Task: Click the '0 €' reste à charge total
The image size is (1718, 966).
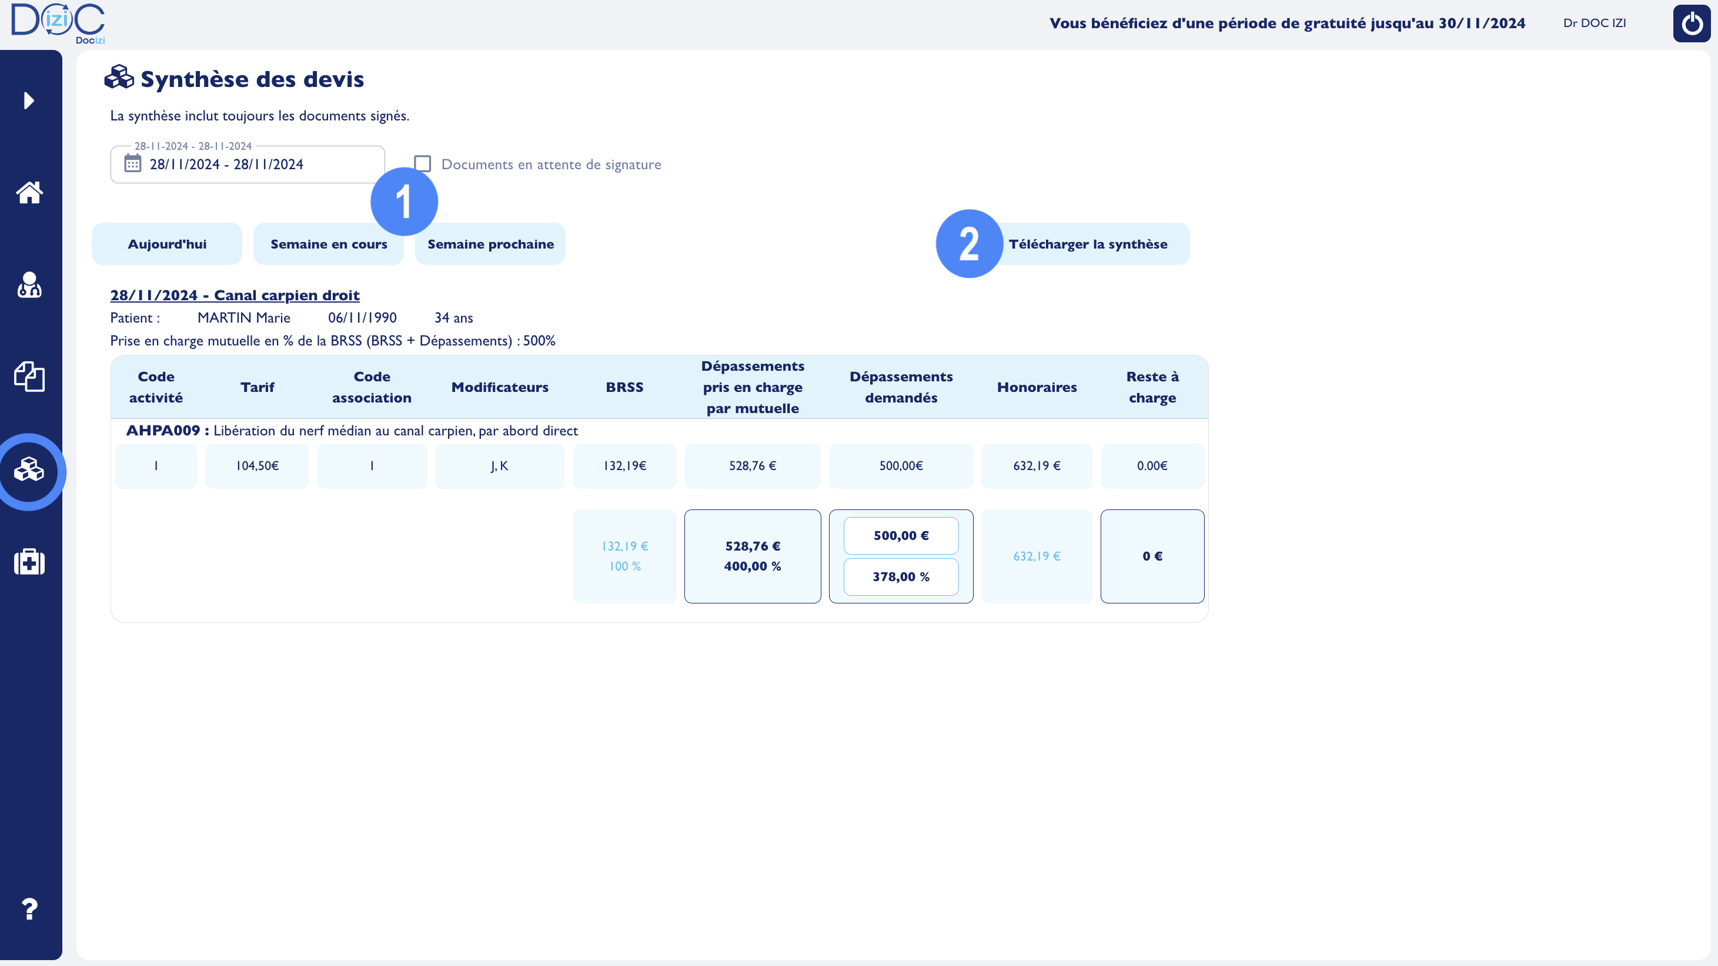Action: coord(1152,556)
